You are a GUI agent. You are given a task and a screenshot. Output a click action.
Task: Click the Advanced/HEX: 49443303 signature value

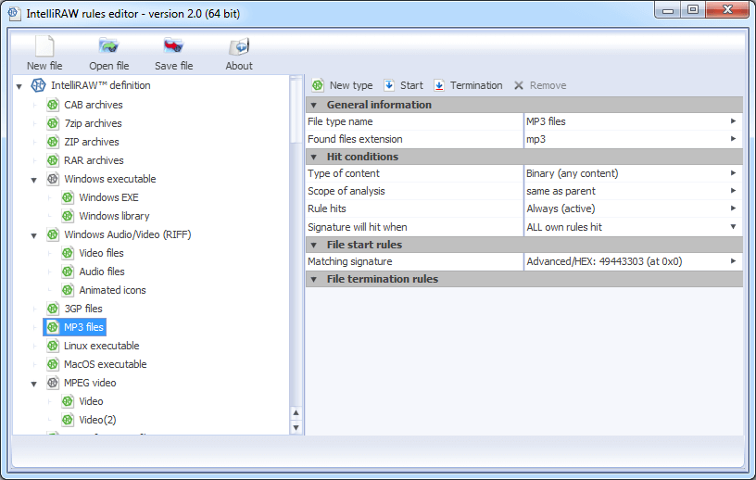pos(604,261)
